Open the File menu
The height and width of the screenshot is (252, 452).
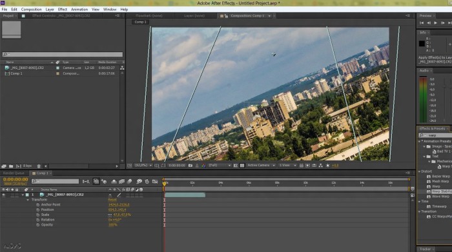pyautogui.click(x=5, y=10)
